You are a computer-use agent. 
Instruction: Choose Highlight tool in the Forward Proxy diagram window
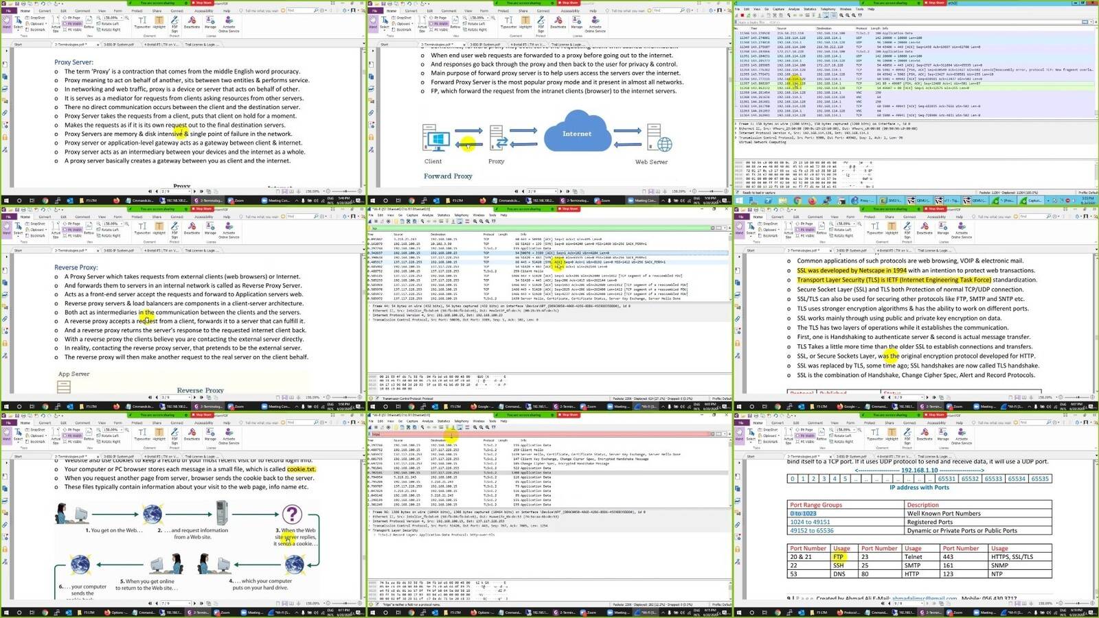click(525, 23)
